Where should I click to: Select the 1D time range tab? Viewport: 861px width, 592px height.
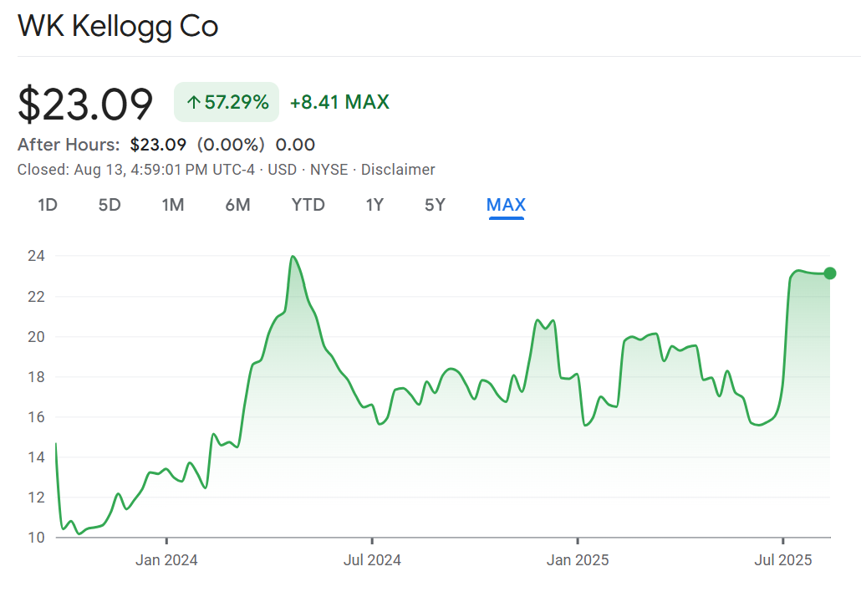click(x=48, y=205)
